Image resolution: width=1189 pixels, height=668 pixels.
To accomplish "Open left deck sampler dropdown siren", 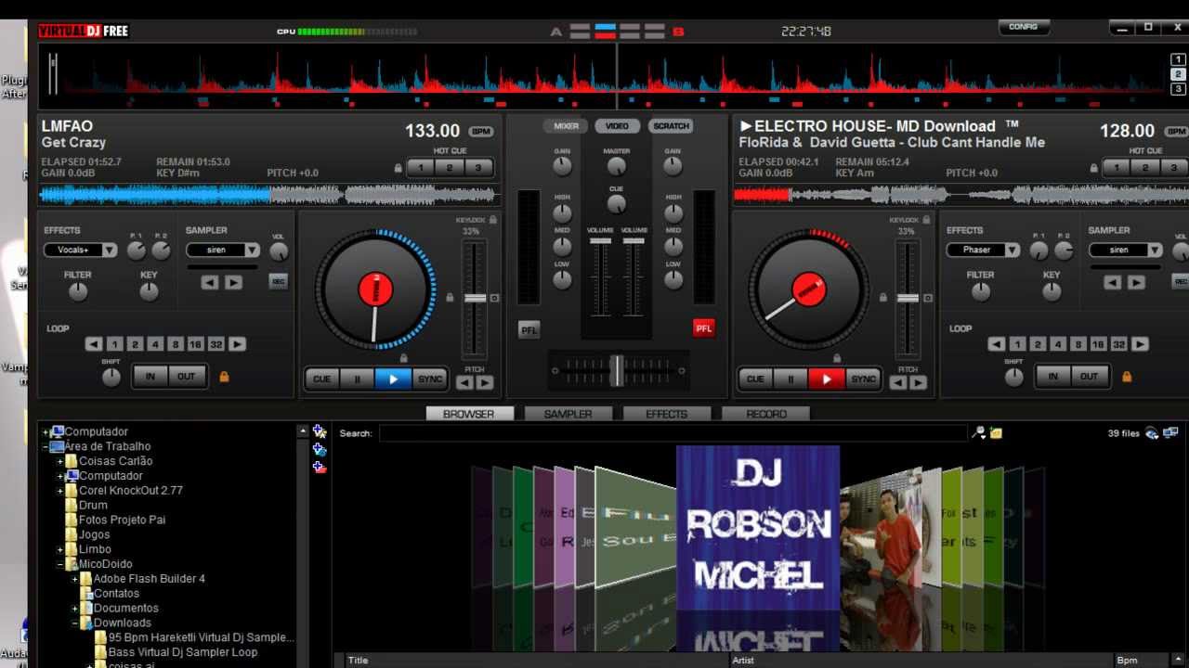I will (223, 250).
